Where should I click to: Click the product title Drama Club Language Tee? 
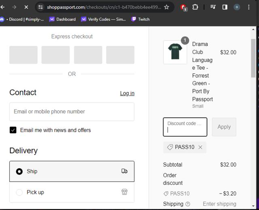[x=202, y=72]
